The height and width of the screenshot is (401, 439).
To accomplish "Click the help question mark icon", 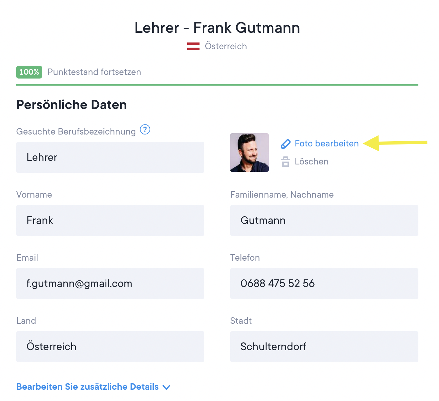I will point(145,130).
